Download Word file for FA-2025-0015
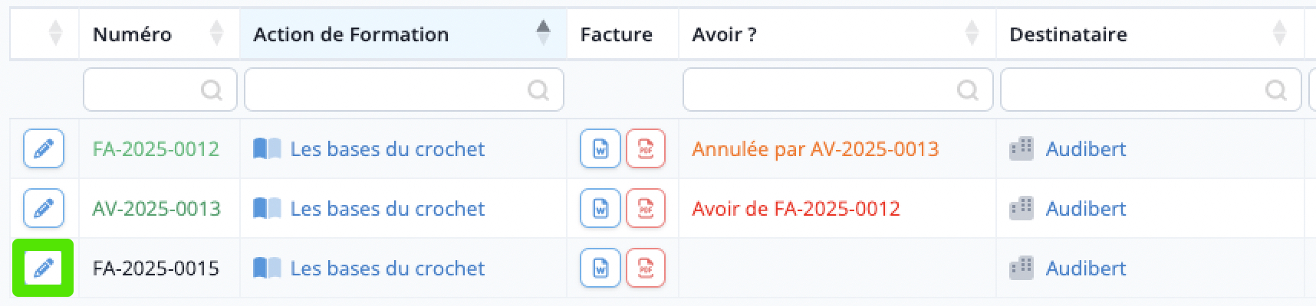1316x306 pixels. [x=600, y=268]
